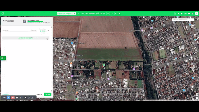The width and height of the screenshot is (199, 112).
Task: Click the CRIAR draw area button
Action: 43,31
